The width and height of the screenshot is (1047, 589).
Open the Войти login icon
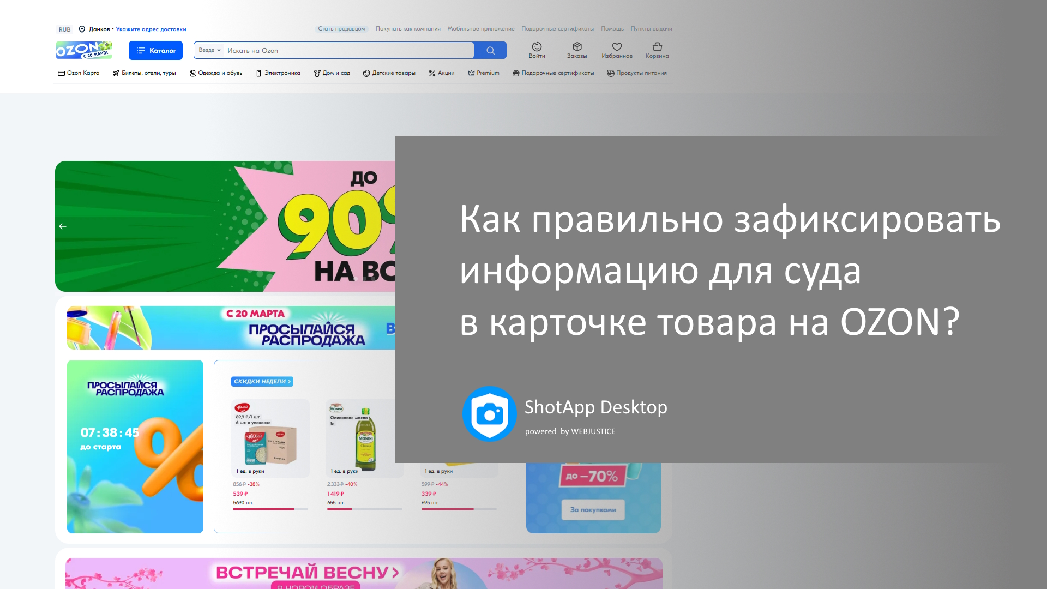pyautogui.click(x=537, y=47)
